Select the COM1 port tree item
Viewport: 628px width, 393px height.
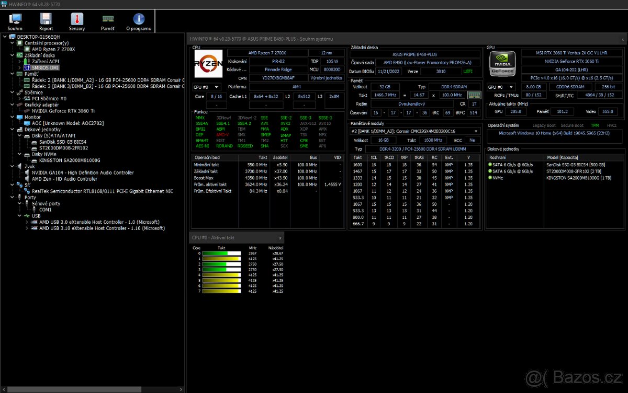pos(46,210)
